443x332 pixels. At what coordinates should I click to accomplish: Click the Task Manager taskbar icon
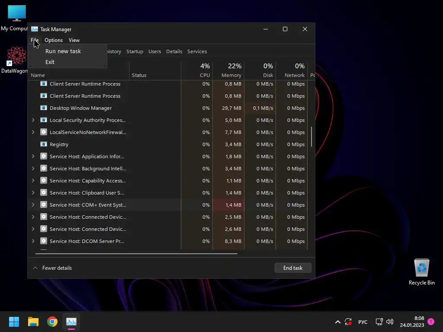pyautogui.click(x=71, y=322)
